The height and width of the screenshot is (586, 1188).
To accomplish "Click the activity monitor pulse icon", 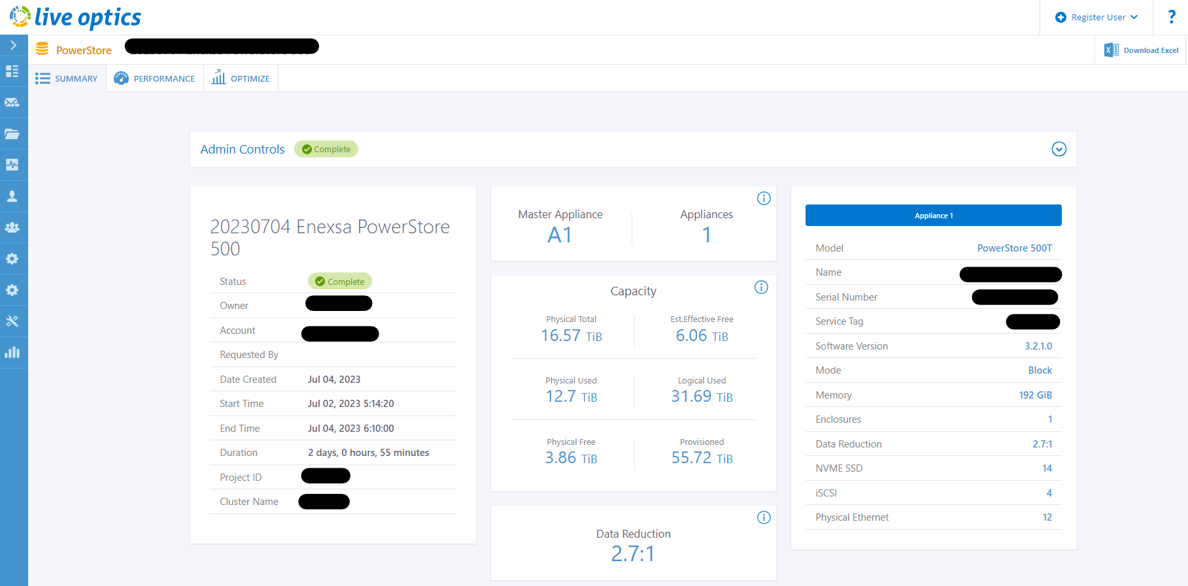I will coord(12,165).
